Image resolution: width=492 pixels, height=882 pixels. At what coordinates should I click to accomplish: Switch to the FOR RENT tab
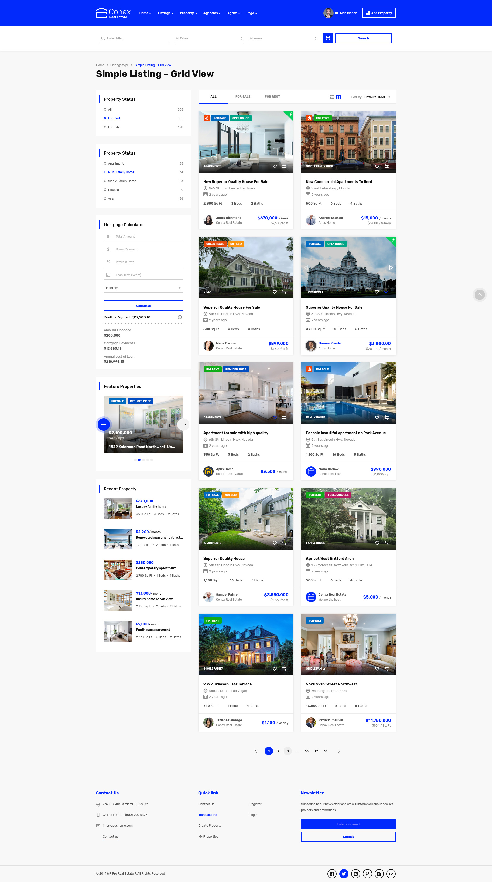[x=272, y=97]
